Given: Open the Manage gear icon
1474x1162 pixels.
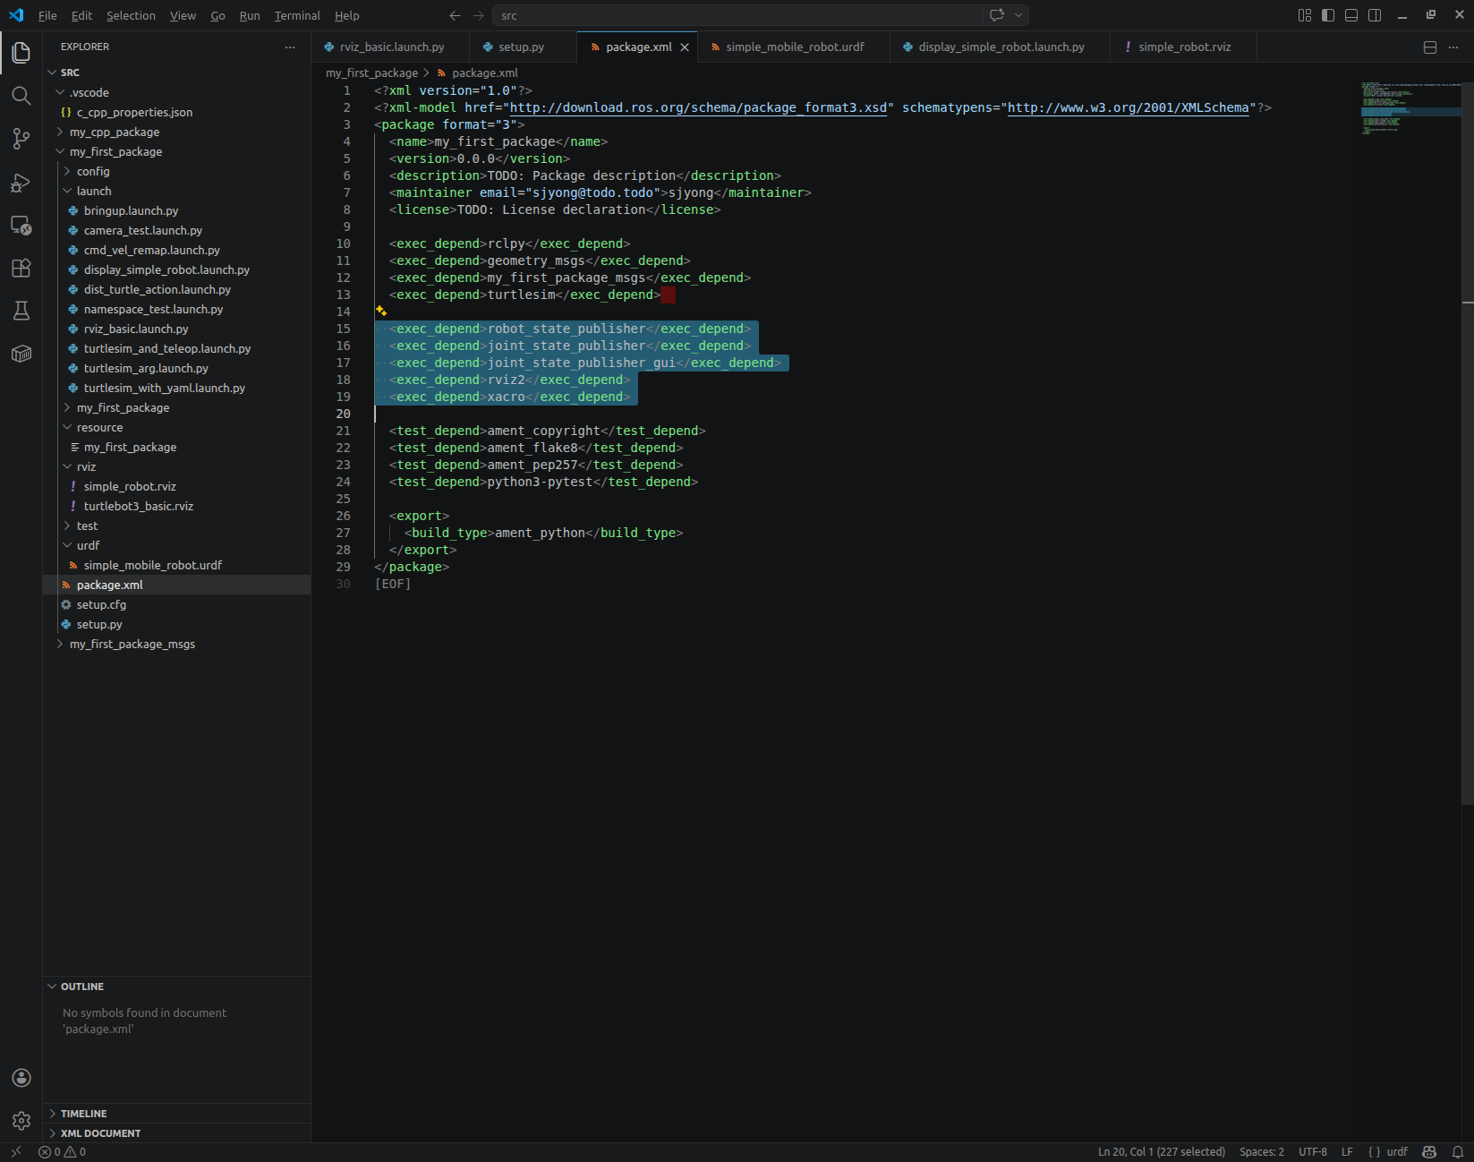Looking at the screenshot, I should click(x=21, y=1121).
